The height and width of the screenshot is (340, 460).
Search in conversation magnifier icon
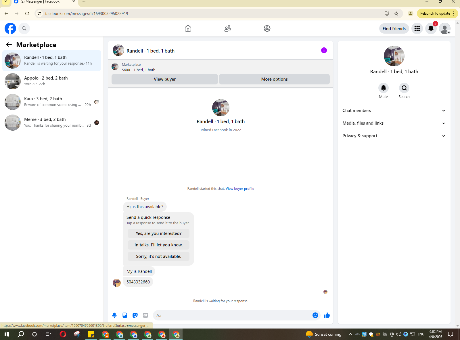(404, 88)
